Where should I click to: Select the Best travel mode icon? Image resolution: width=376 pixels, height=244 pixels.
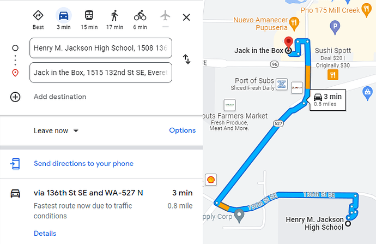pyautogui.click(x=38, y=16)
